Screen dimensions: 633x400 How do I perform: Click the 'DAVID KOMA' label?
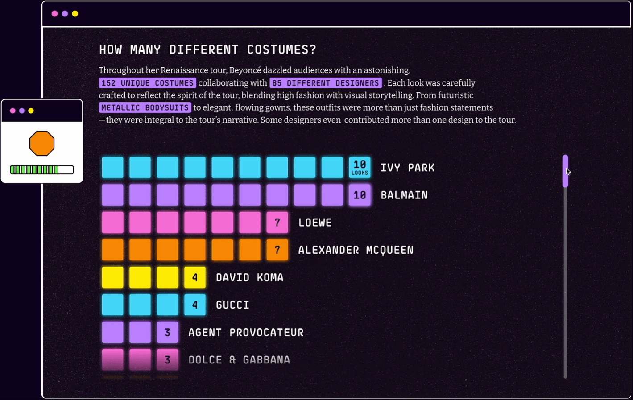[x=250, y=277]
